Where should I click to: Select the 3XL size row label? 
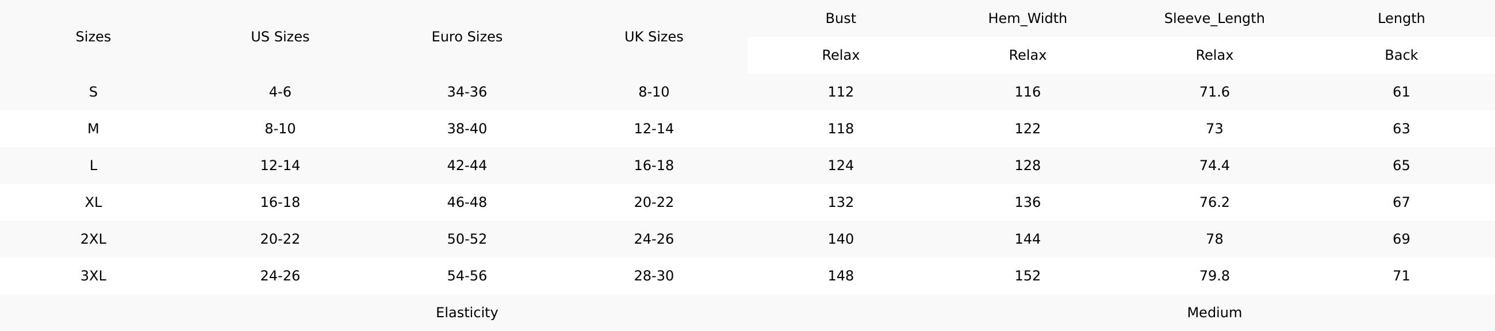[93, 275]
